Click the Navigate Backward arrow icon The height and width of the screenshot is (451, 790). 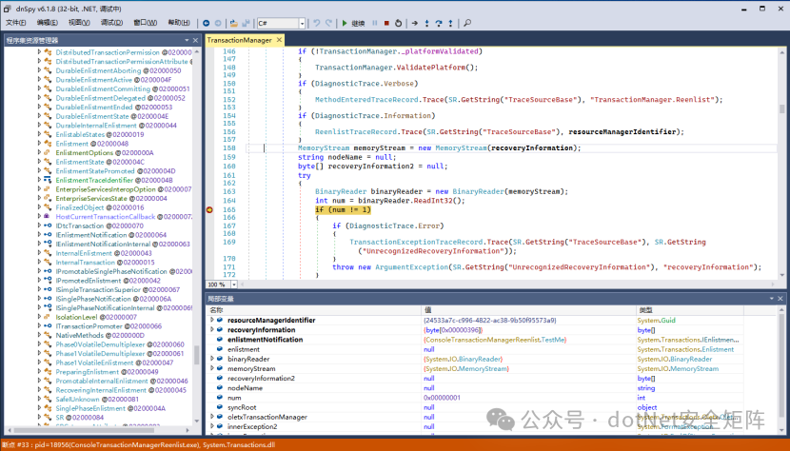pos(207,22)
